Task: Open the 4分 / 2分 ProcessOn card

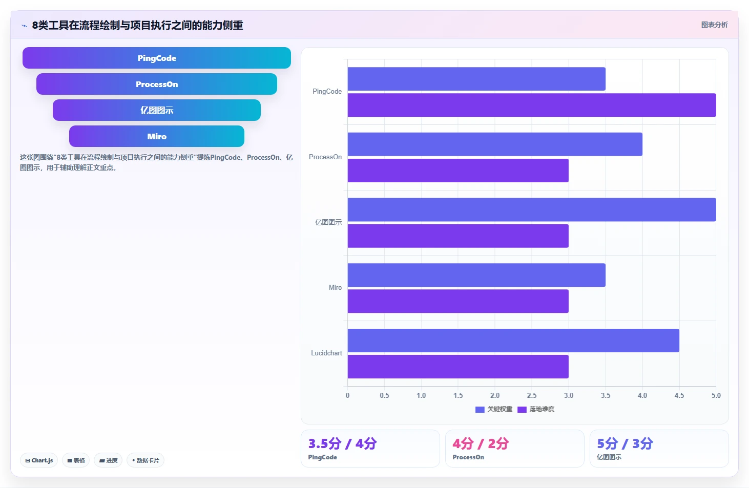Action: pyautogui.click(x=515, y=449)
